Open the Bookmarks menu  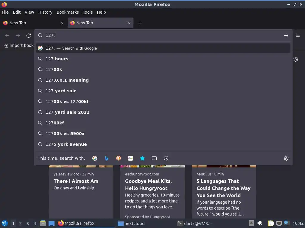(x=68, y=12)
